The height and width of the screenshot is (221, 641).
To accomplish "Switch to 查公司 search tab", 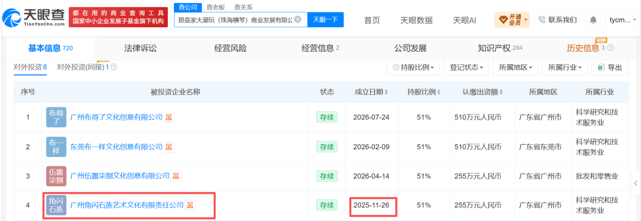I will [x=188, y=7].
